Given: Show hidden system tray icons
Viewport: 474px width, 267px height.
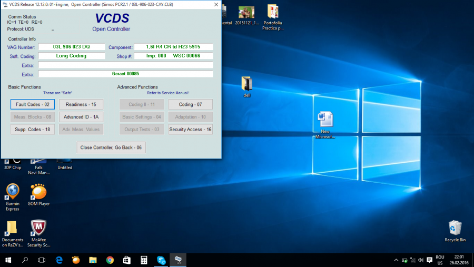Looking at the screenshot, I should [396, 260].
